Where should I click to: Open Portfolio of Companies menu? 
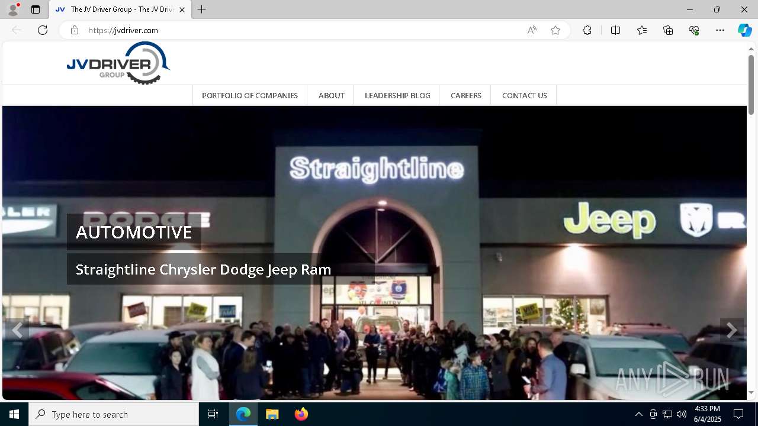pyautogui.click(x=250, y=95)
